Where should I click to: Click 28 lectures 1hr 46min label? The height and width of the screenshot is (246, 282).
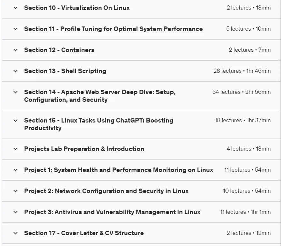[x=242, y=71]
